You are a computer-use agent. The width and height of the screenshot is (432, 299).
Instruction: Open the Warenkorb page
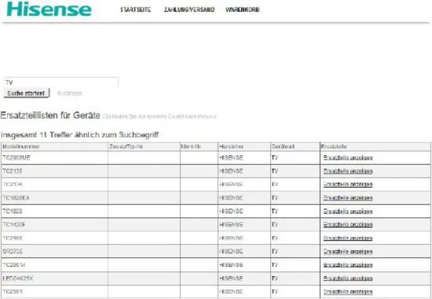[242, 11]
